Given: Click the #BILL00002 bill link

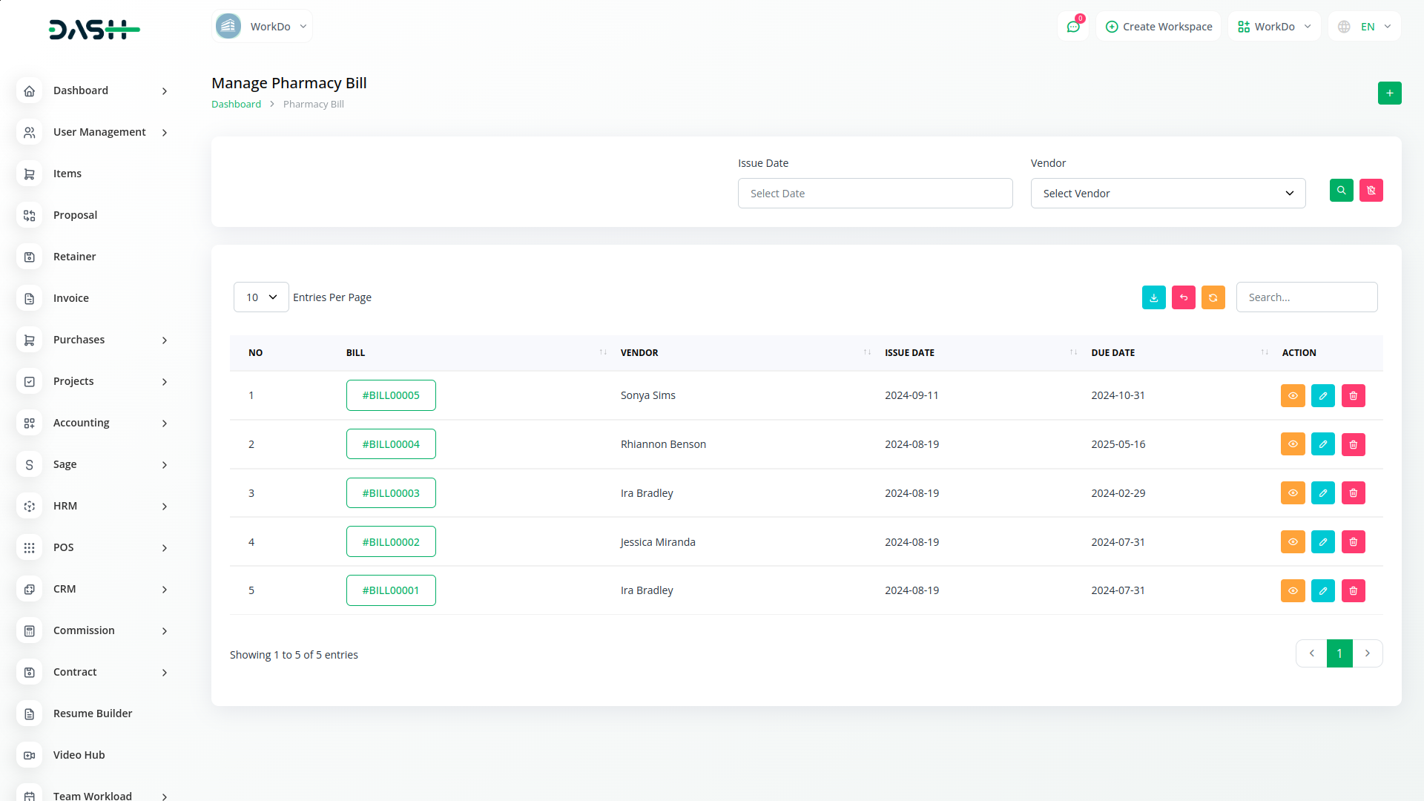Looking at the screenshot, I should click(x=391, y=542).
